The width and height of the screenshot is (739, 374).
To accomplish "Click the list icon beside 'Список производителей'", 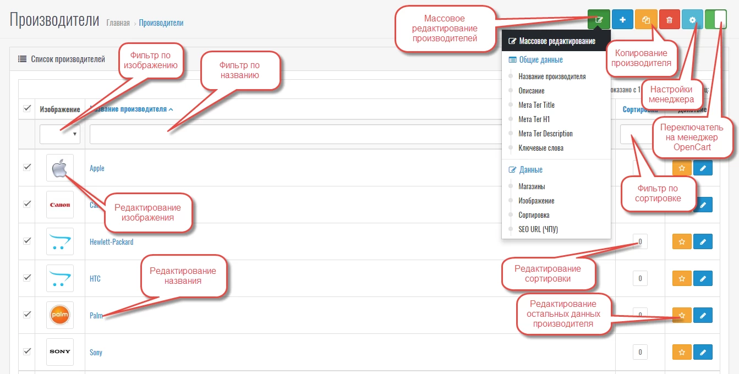I will 23,59.
